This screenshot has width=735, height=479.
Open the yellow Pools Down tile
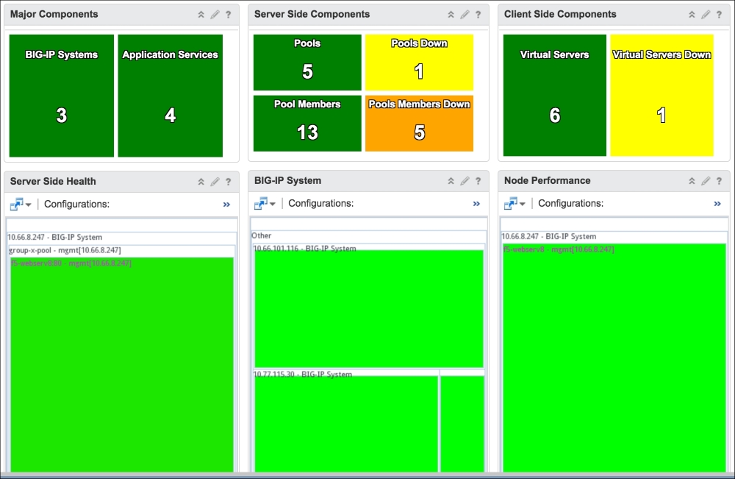pos(419,63)
